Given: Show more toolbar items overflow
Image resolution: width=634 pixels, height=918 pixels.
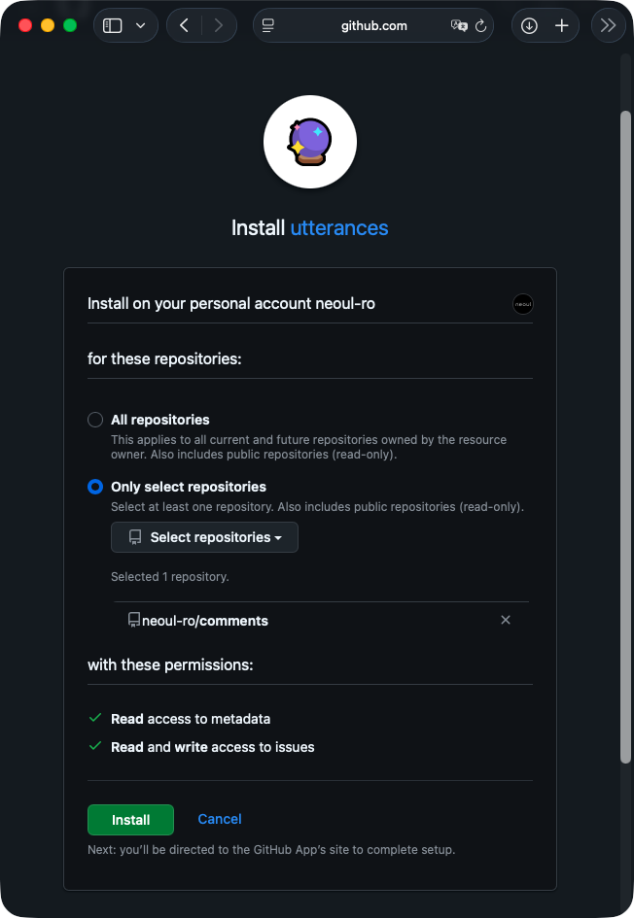Looking at the screenshot, I should click(x=609, y=26).
